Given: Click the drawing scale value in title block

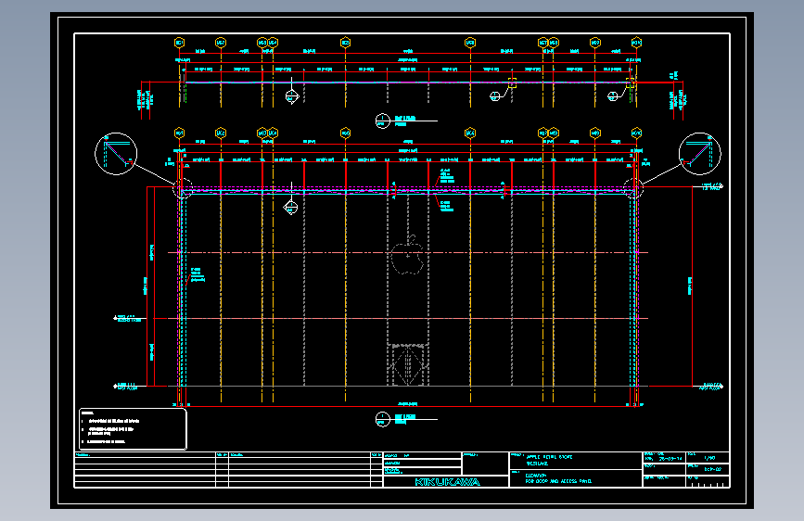Looking at the screenshot, I should (x=709, y=458).
